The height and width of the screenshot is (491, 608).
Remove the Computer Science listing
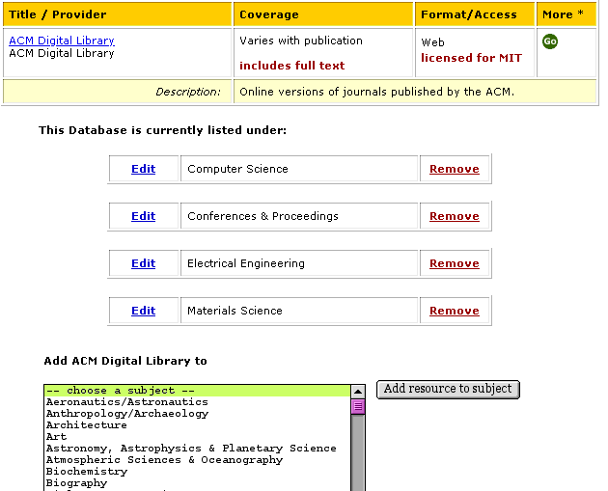pyautogui.click(x=454, y=169)
